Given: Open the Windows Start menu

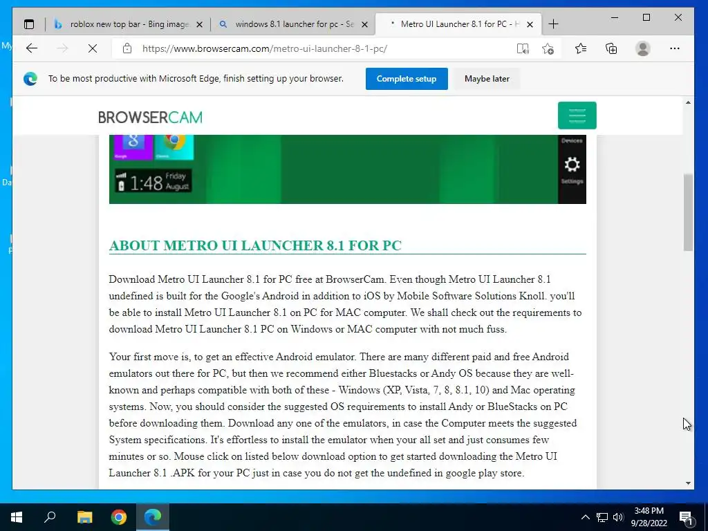Looking at the screenshot, I should (17, 517).
